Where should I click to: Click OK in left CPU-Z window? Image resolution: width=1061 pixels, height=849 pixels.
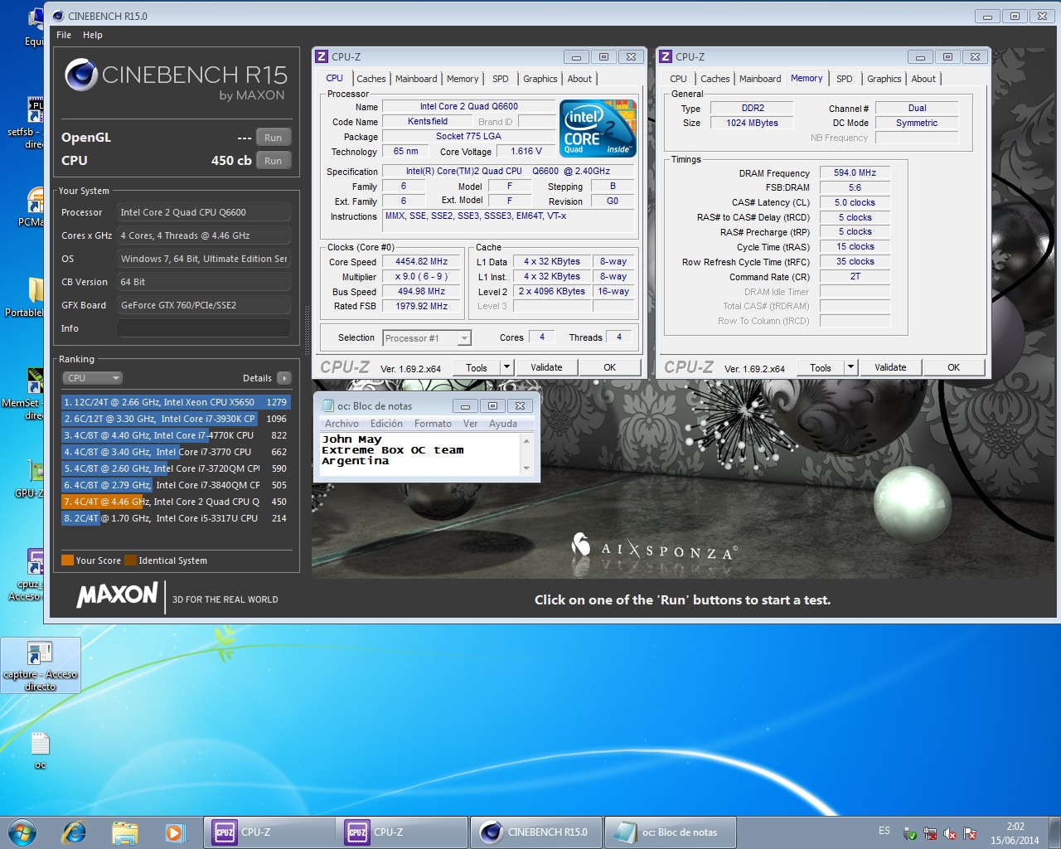click(609, 367)
